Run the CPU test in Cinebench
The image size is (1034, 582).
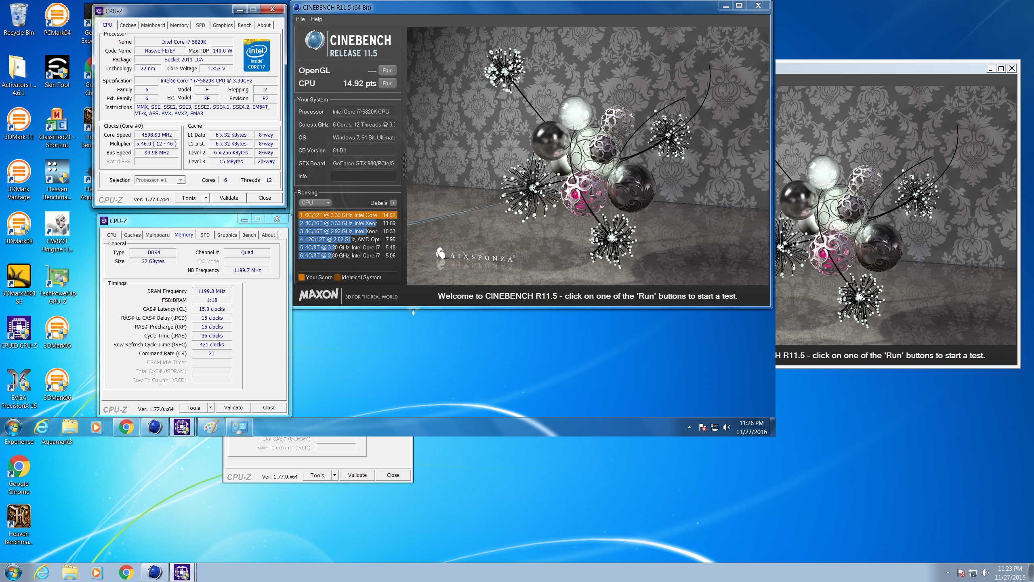coord(387,83)
